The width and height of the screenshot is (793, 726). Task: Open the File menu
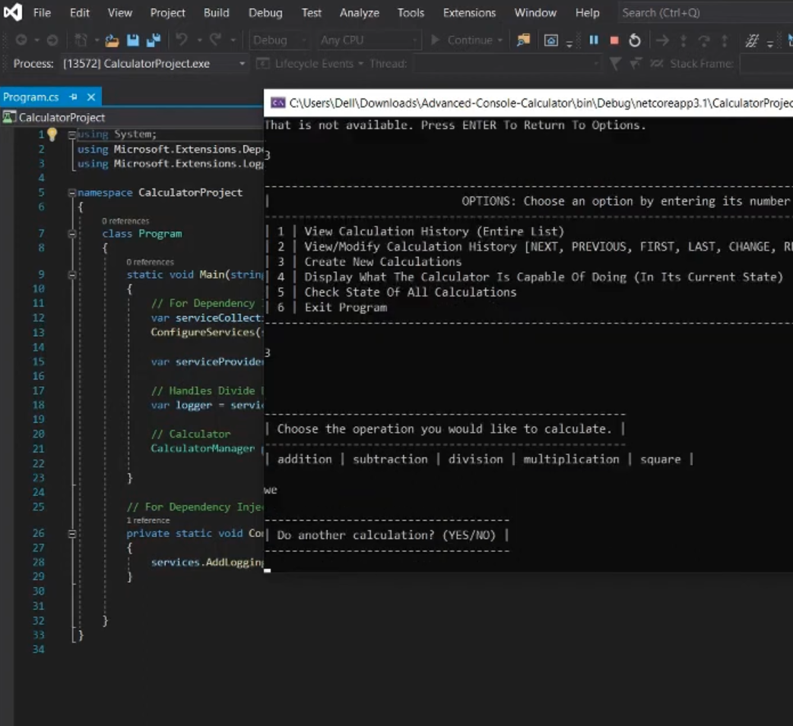pyautogui.click(x=42, y=13)
